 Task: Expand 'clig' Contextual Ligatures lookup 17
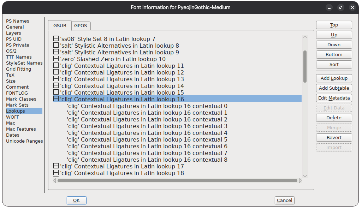point(56,166)
